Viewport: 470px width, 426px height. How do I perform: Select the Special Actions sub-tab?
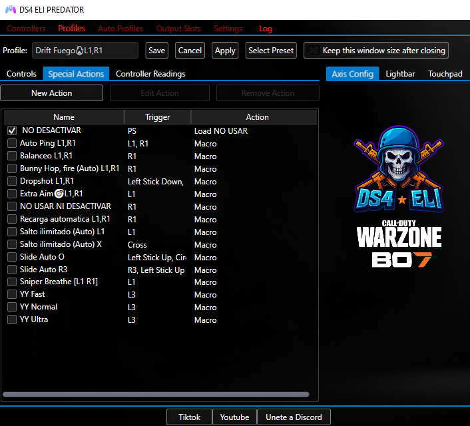pos(76,74)
